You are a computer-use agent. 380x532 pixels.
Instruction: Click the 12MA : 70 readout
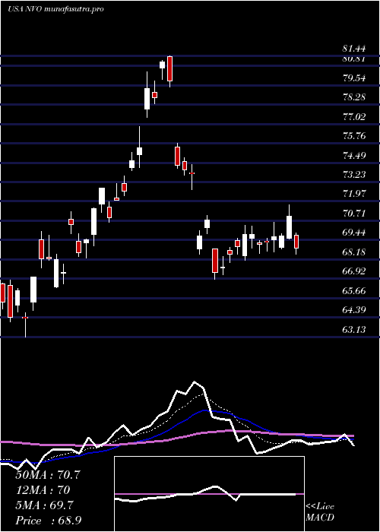click(43, 490)
